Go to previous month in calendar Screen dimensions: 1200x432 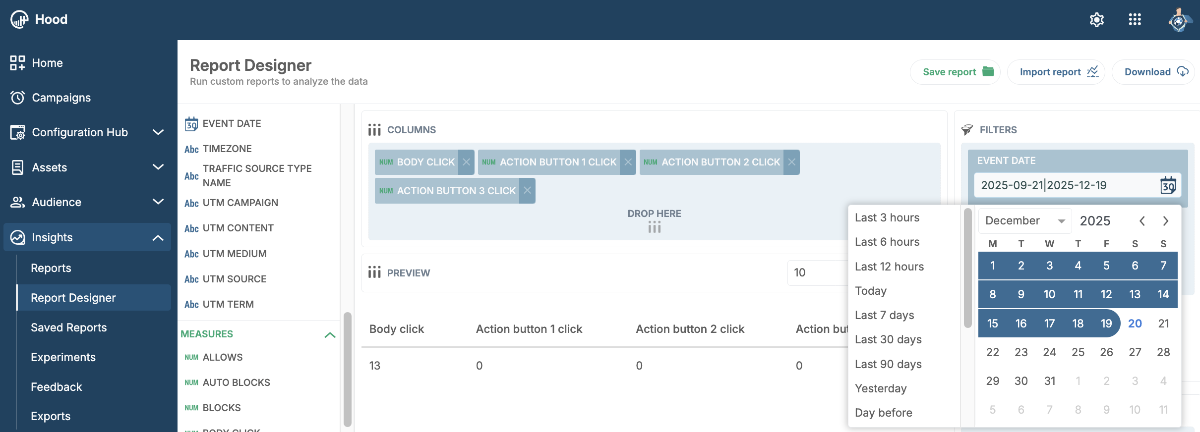pyautogui.click(x=1142, y=221)
